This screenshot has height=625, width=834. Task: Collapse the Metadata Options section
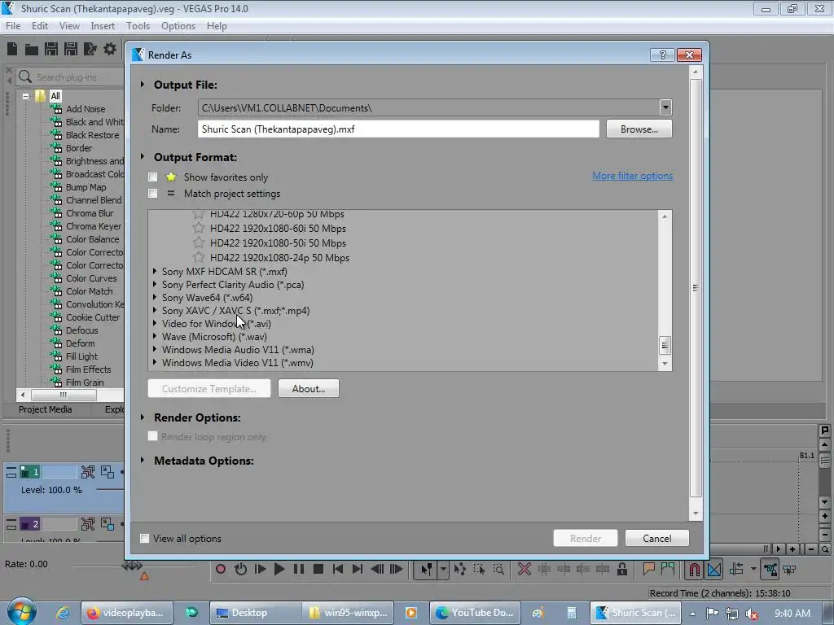pos(143,461)
